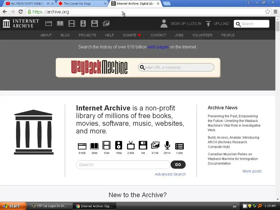Screen dimensions: 280x210
Task: Click the Internet Archive taskbar button
Action: coord(95,206)
